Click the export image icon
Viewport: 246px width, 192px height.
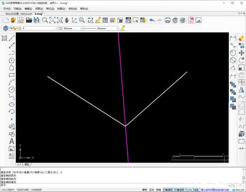198,20
